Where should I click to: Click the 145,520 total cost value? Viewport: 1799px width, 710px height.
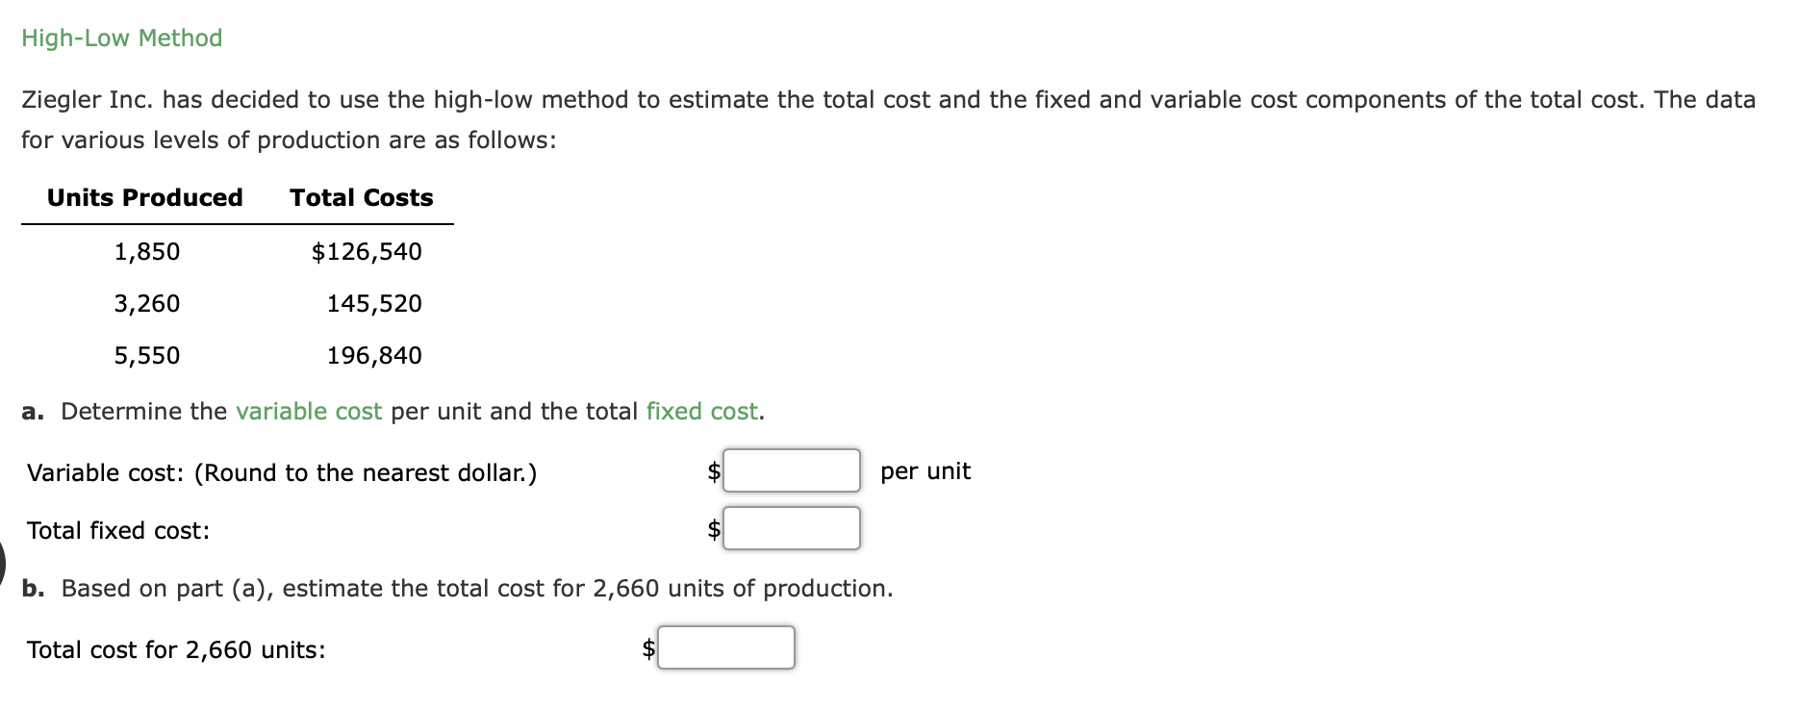(373, 303)
